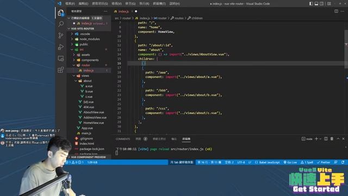The height and width of the screenshot is (196, 348).
Task: Open the View menu
Action: [x=116, y=4]
